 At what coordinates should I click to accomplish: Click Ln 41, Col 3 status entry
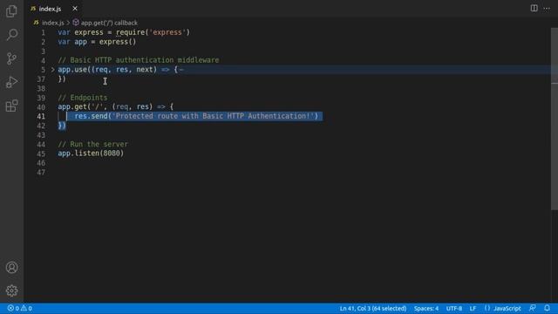(372, 308)
